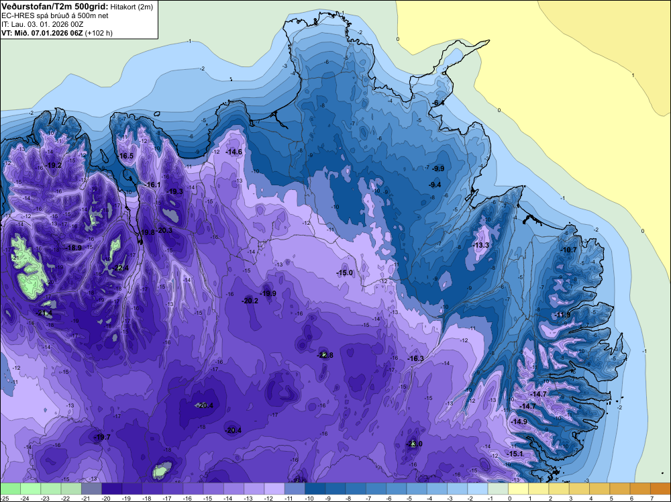This screenshot has width=671, height=502.
Task: Click the -23.0 temperature label
Action: 414,444
